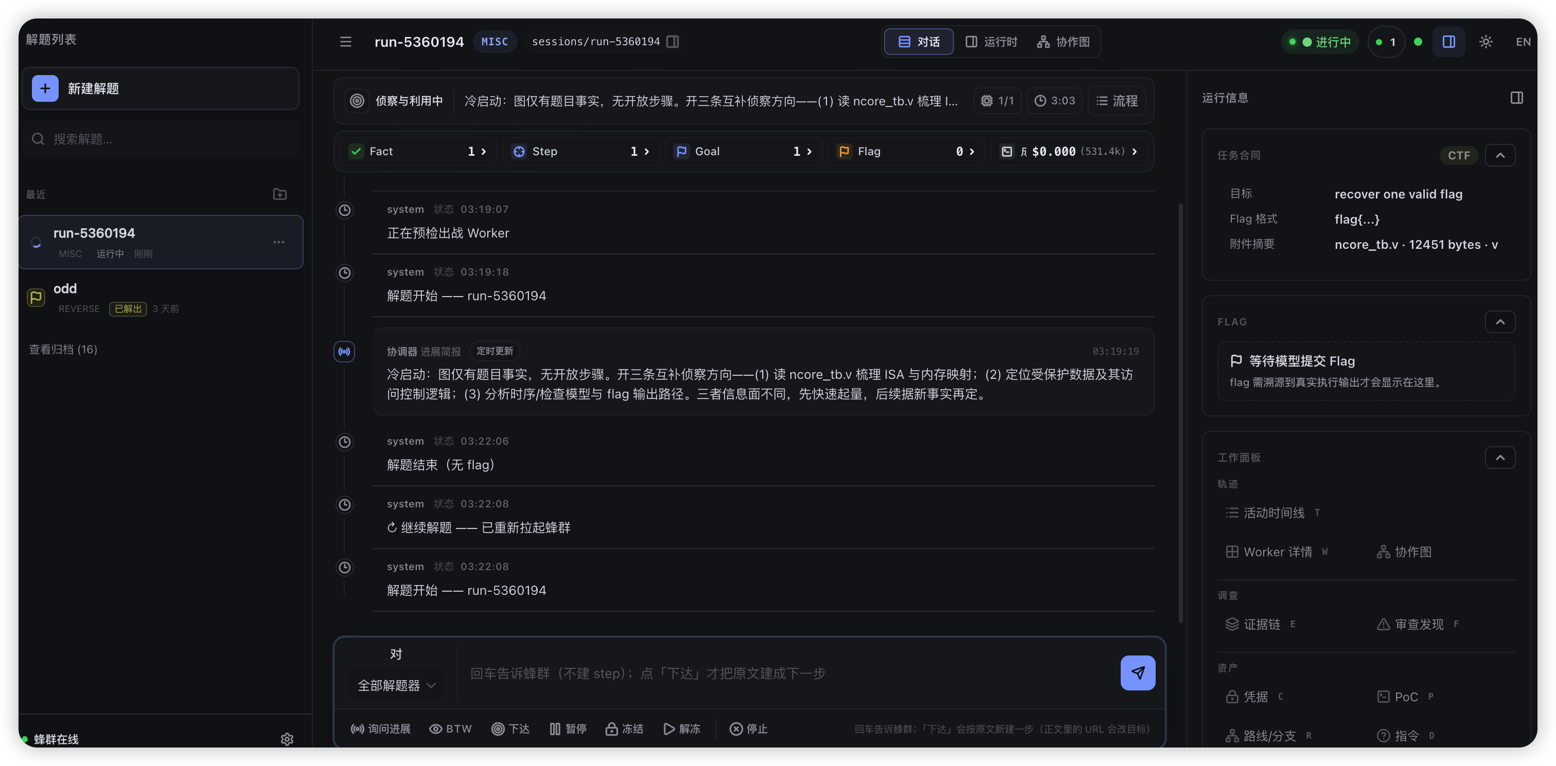The width and height of the screenshot is (1556, 766).
Task: Switch language with the EN button
Action: 1523,42
